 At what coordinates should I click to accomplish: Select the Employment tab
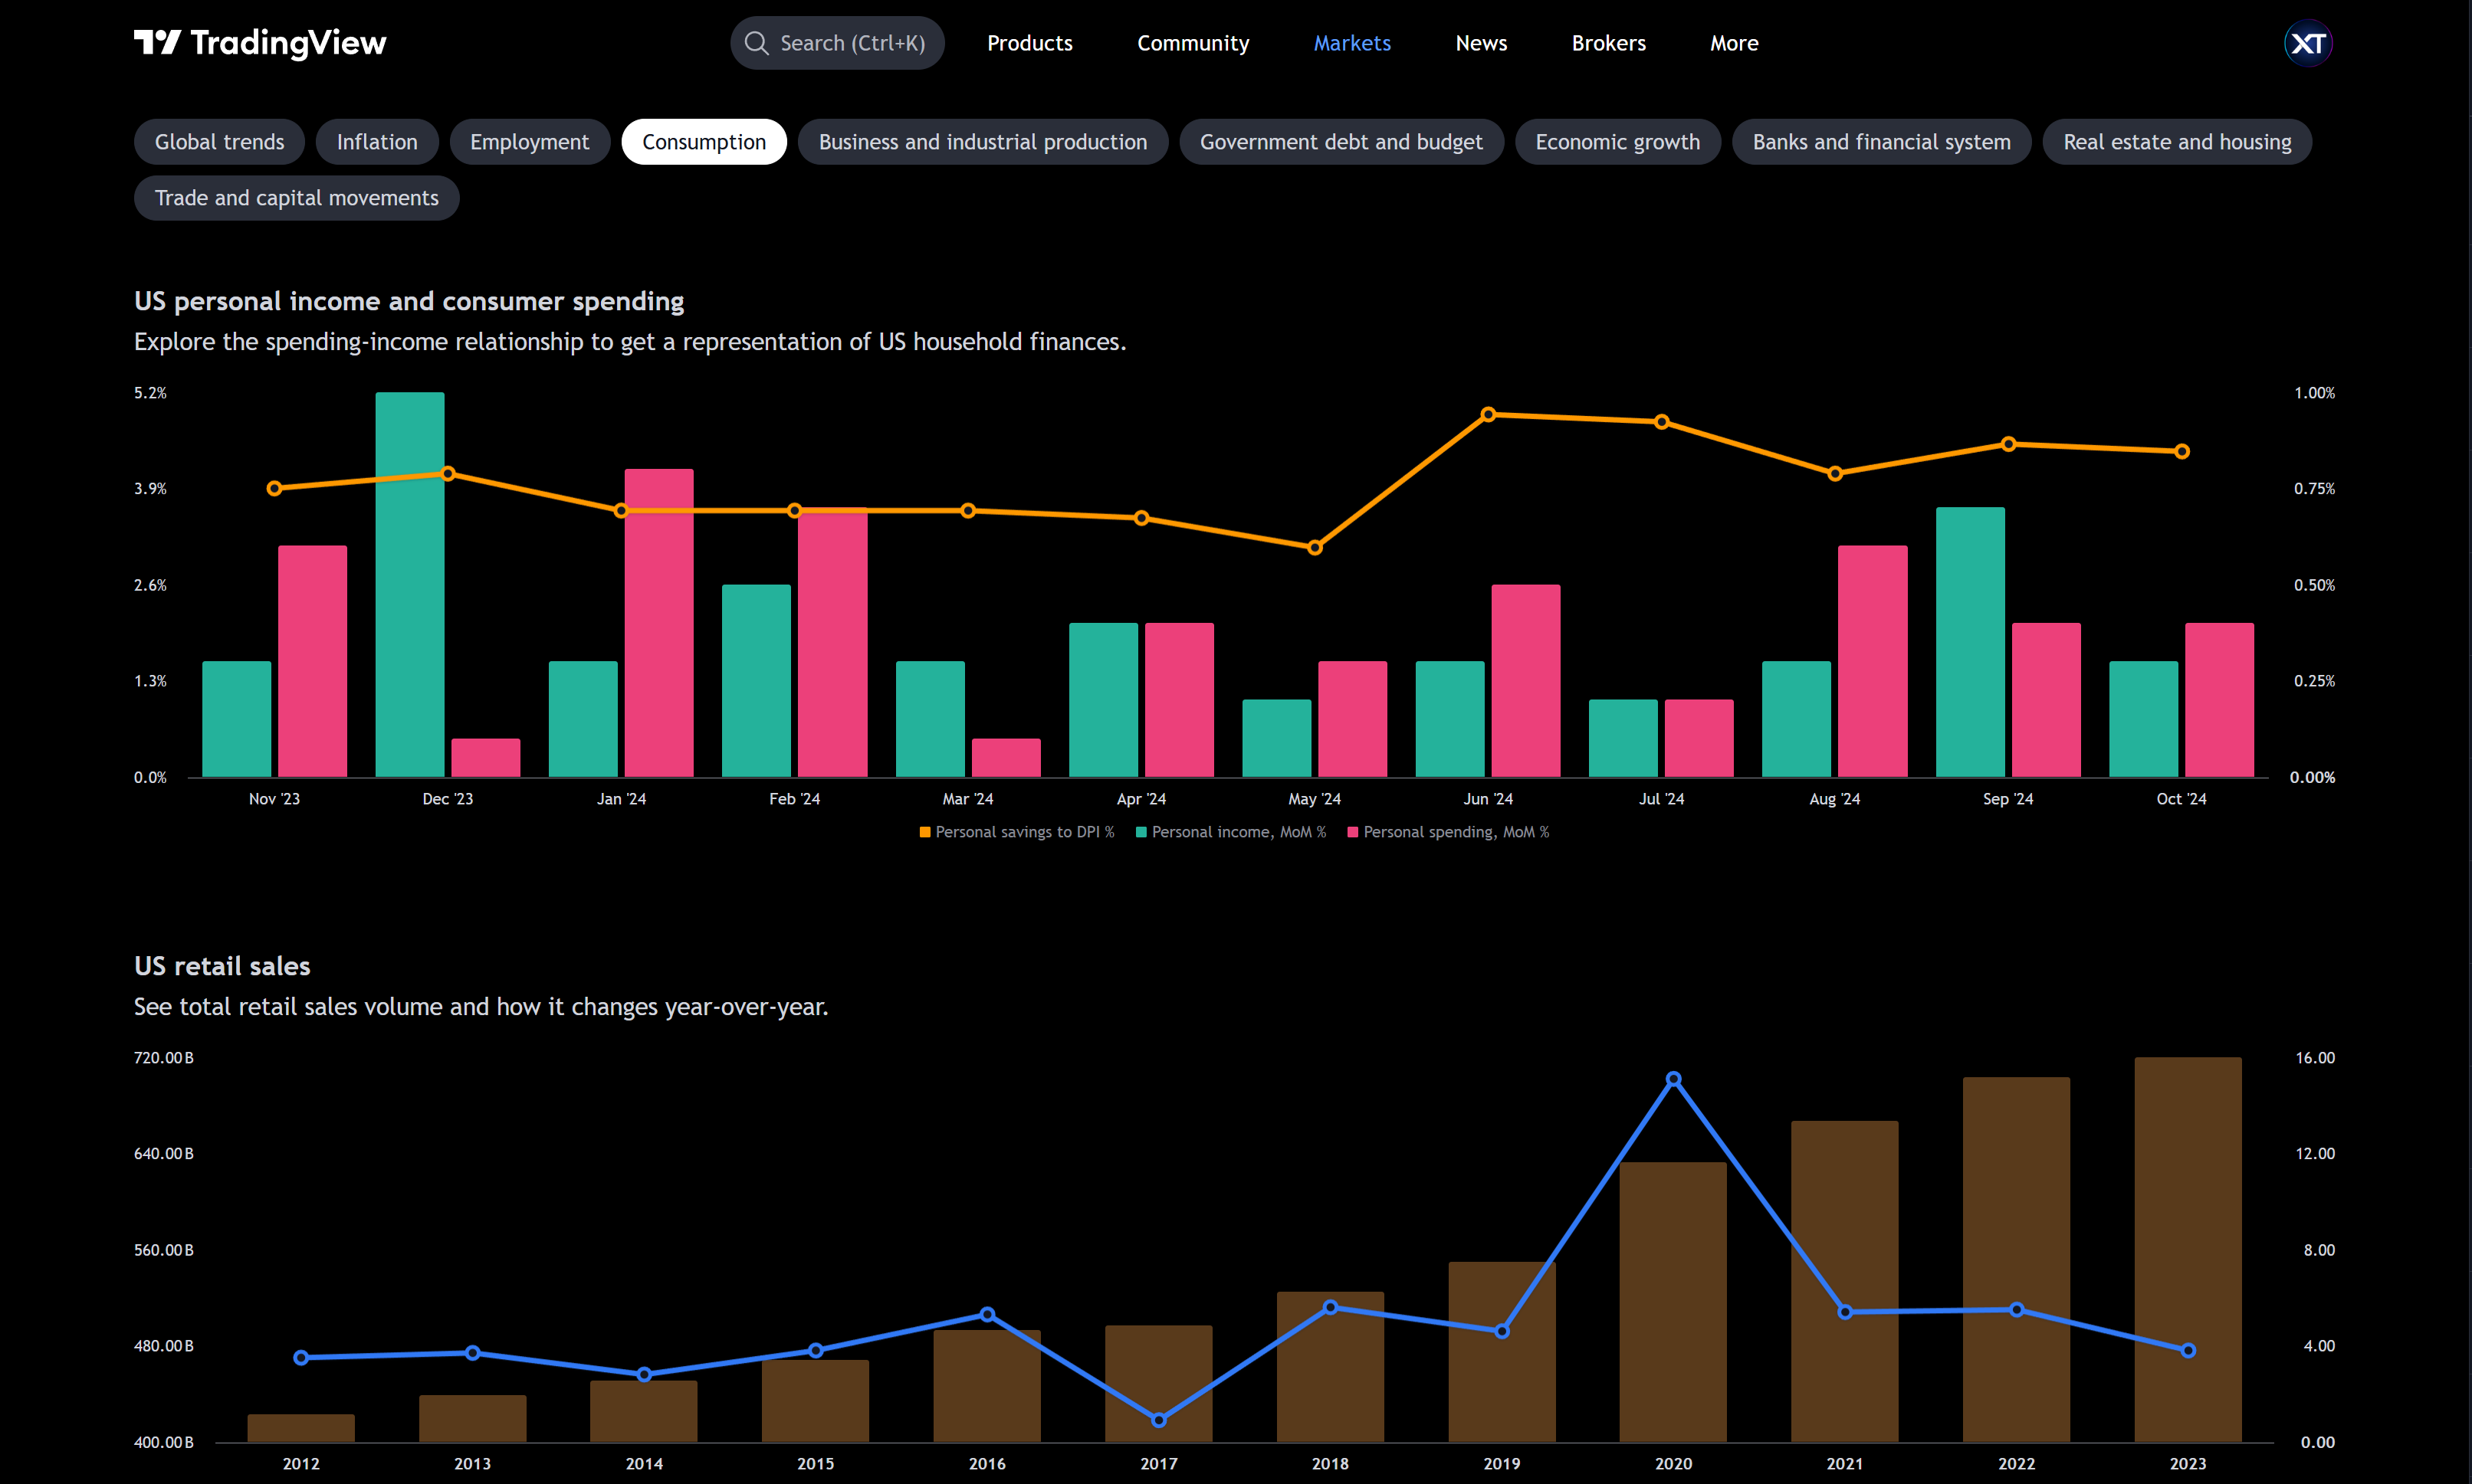point(529,142)
